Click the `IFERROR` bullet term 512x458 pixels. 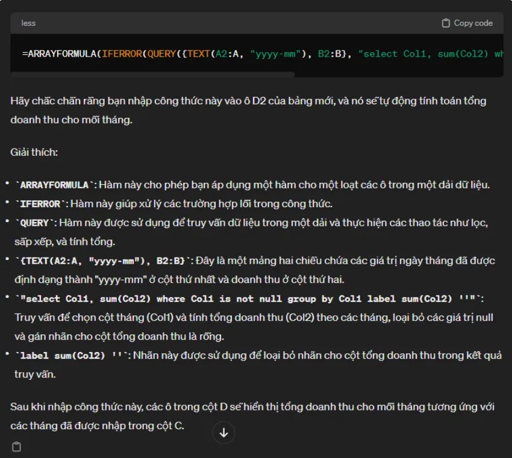point(40,204)
